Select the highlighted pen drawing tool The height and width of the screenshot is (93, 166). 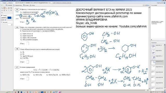(4, 8)
